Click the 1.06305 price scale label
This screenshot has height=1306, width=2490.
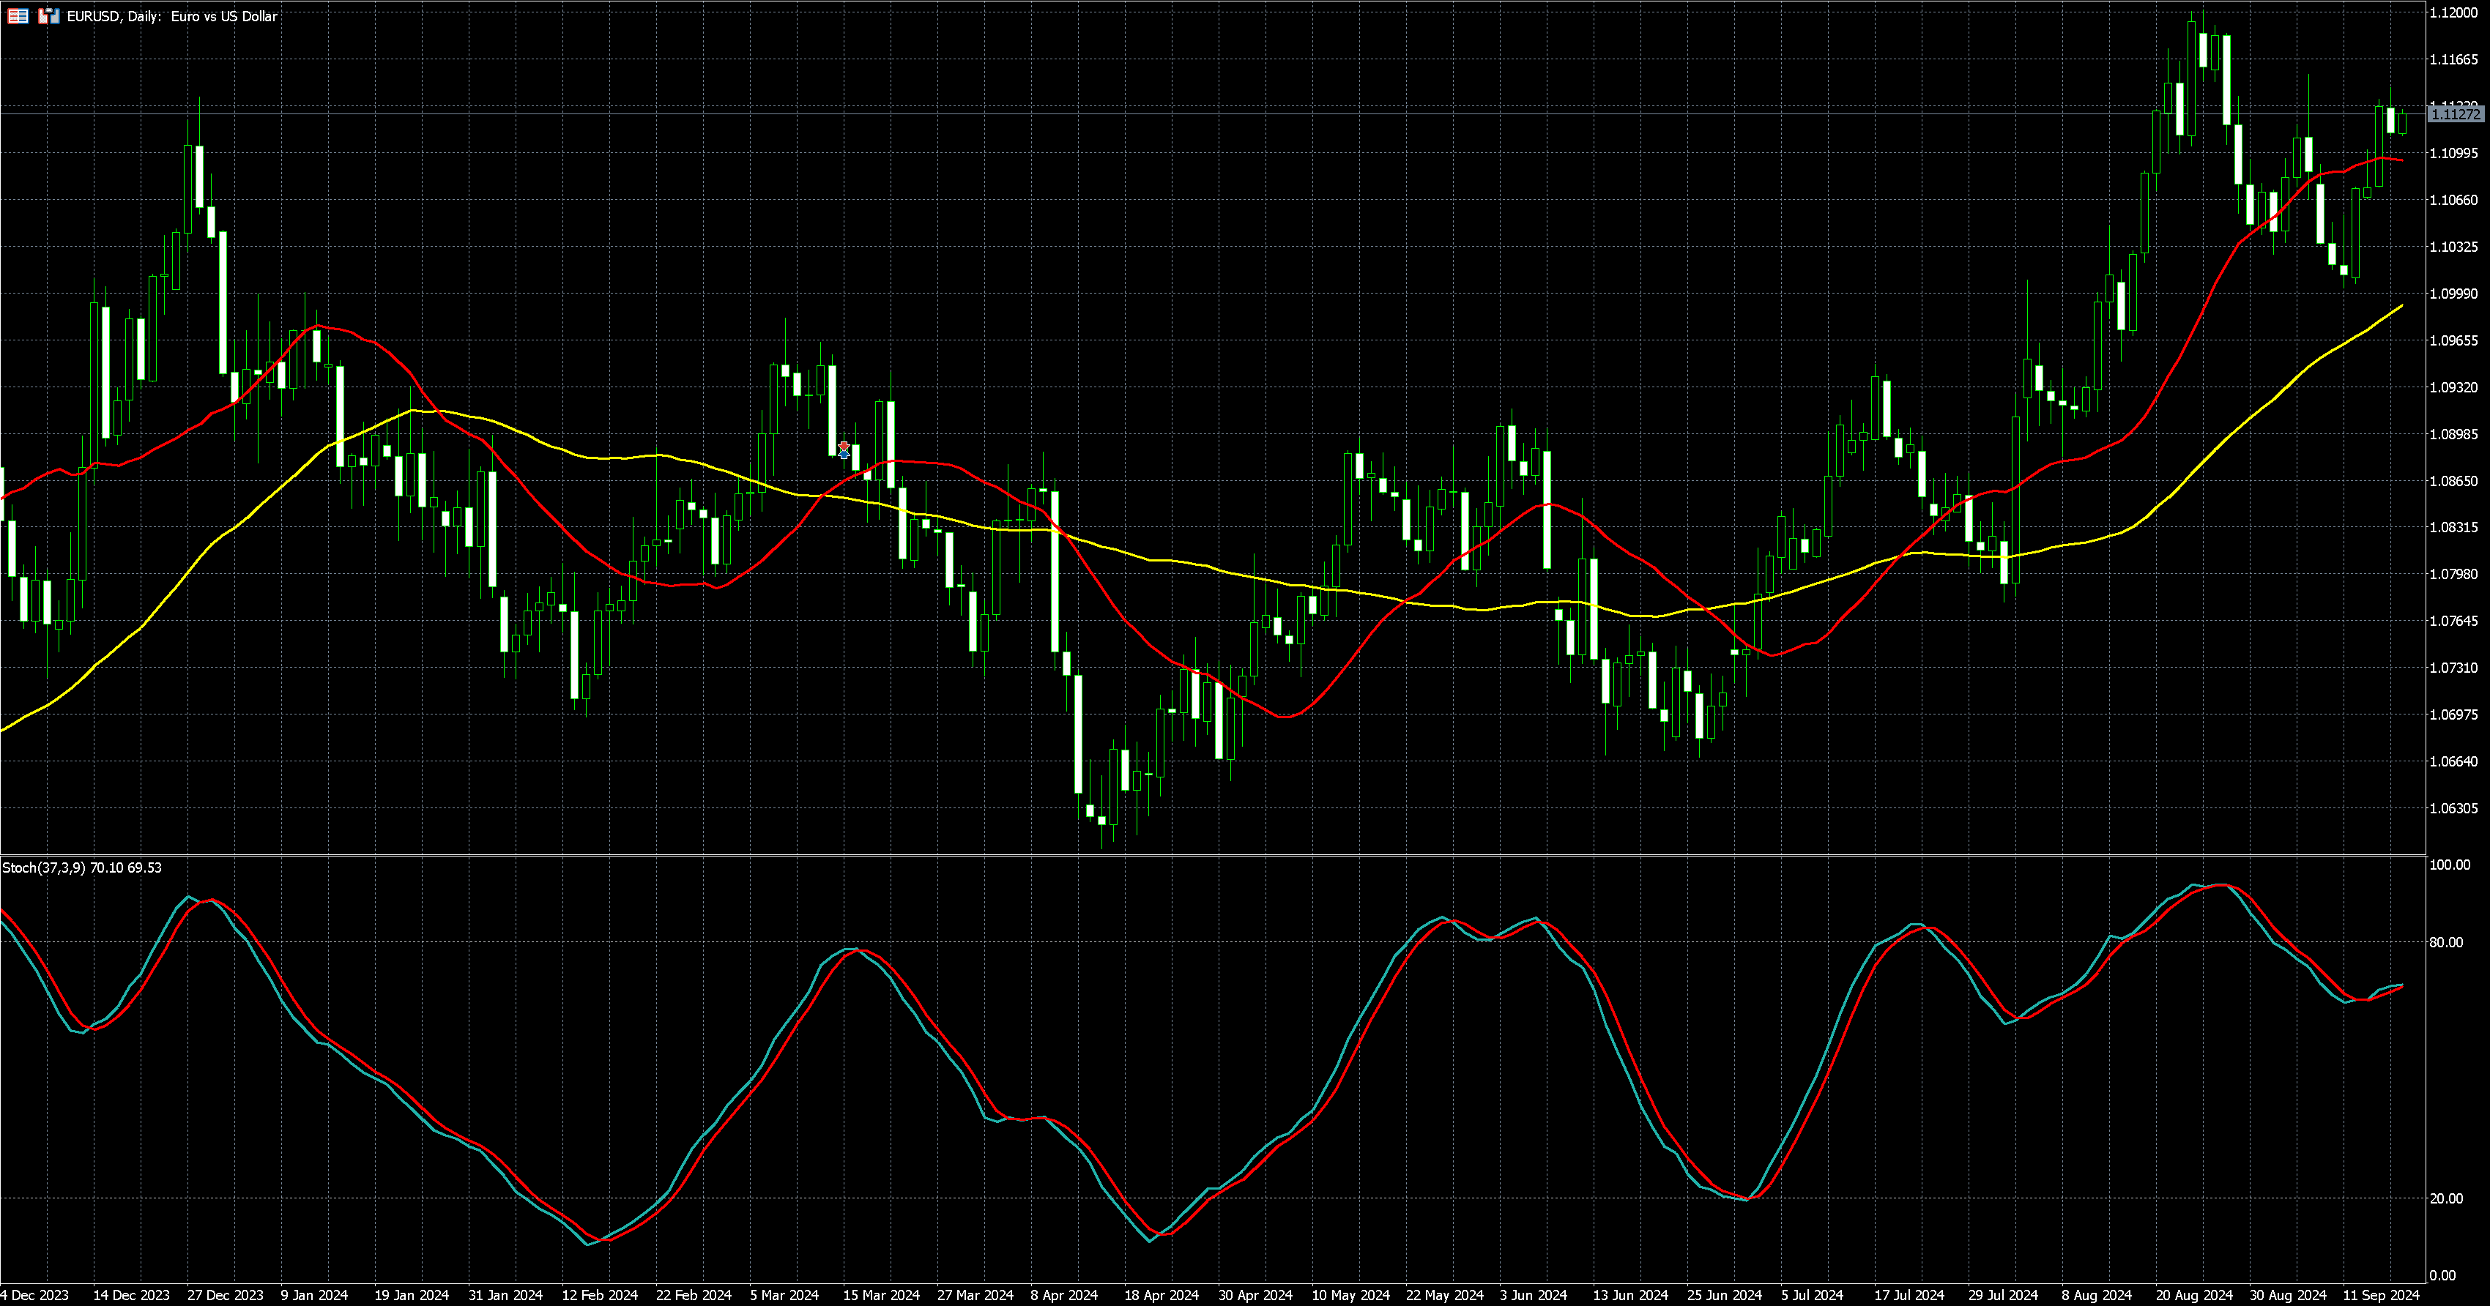pos(2453,807)
